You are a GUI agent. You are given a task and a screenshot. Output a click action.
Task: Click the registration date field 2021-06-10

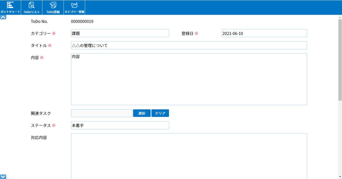[x=264, y=33]
